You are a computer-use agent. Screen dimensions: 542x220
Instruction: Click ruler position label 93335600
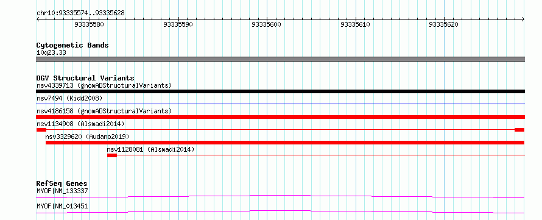(x=267, y=24)
